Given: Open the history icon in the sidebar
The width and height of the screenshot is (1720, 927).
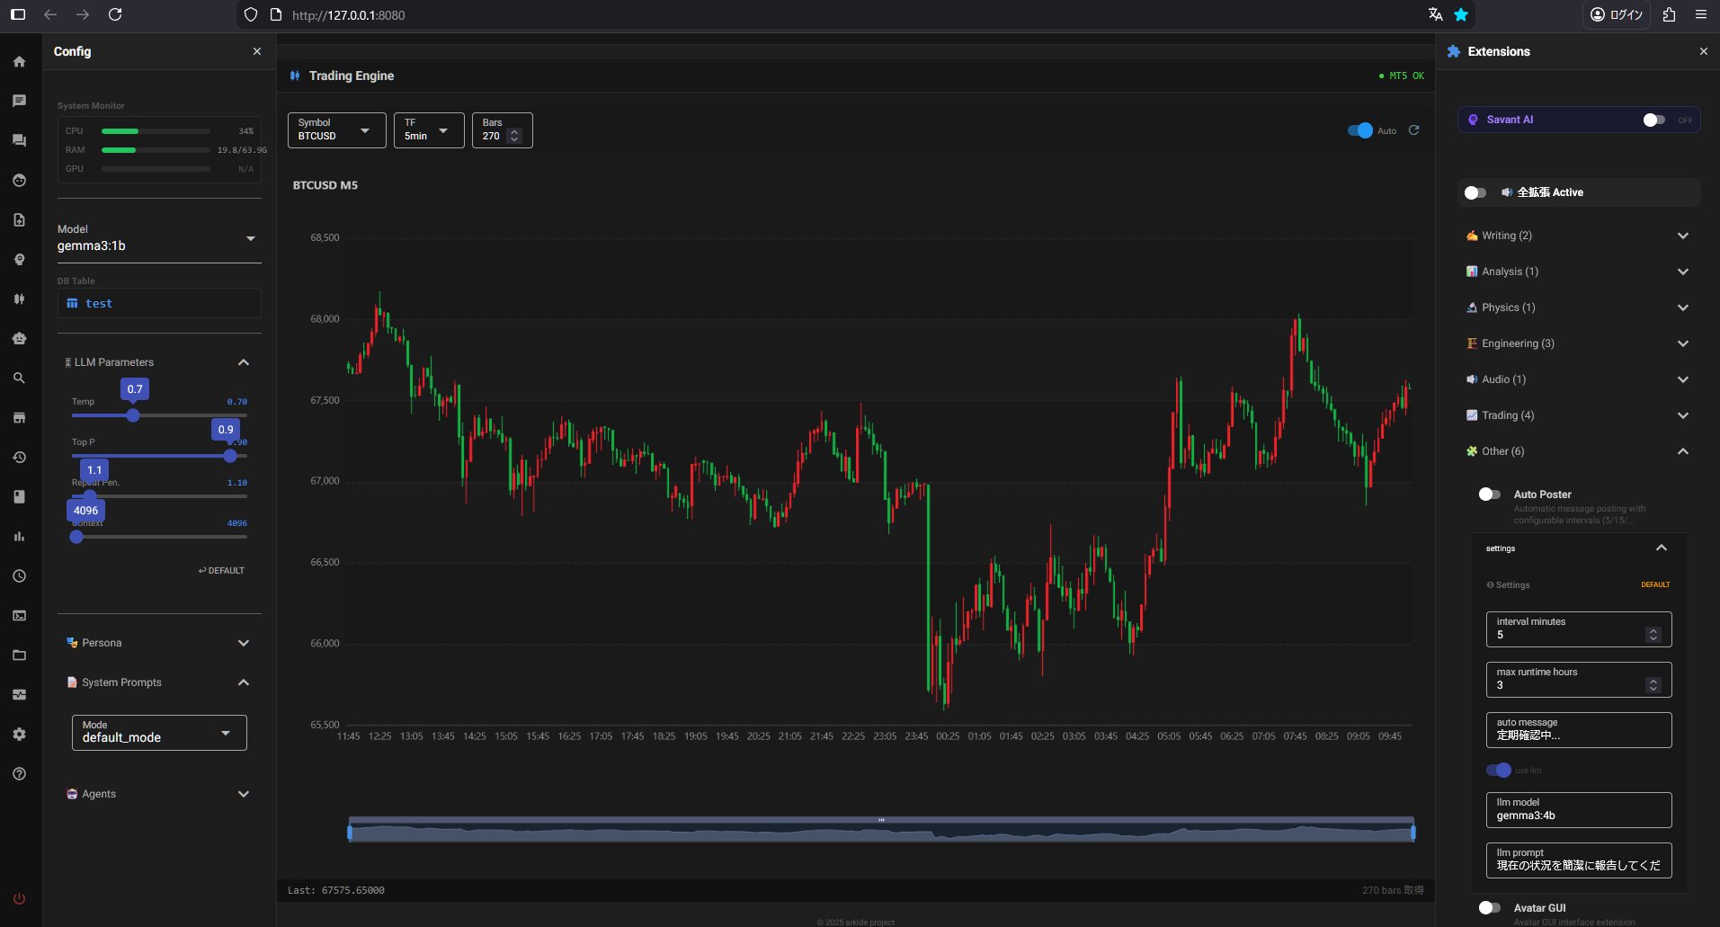Looking at the screenshot, I should pyautogui.click(x=19, y=457).
